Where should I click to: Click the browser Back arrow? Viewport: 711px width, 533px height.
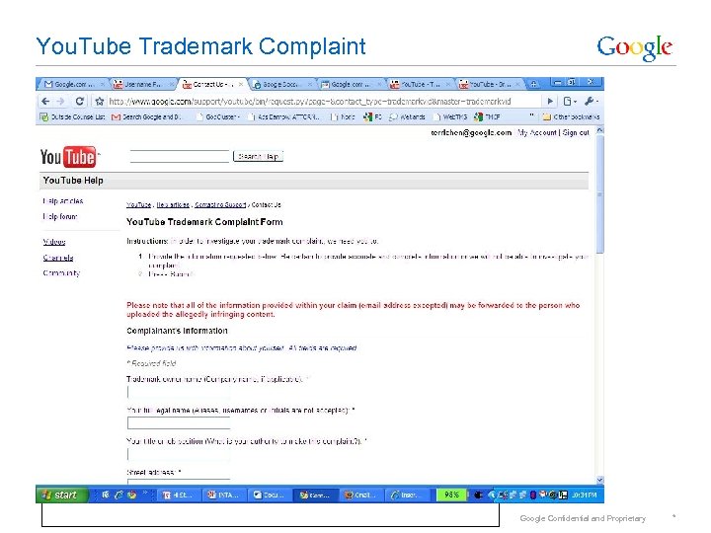tap(45, 101)
